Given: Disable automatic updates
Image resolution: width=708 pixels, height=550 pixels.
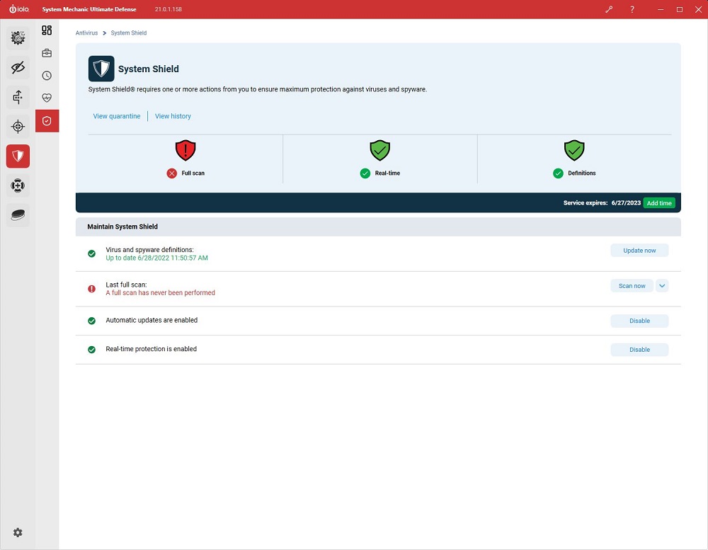Looking at the screenshot, I should tap(639, 321).
